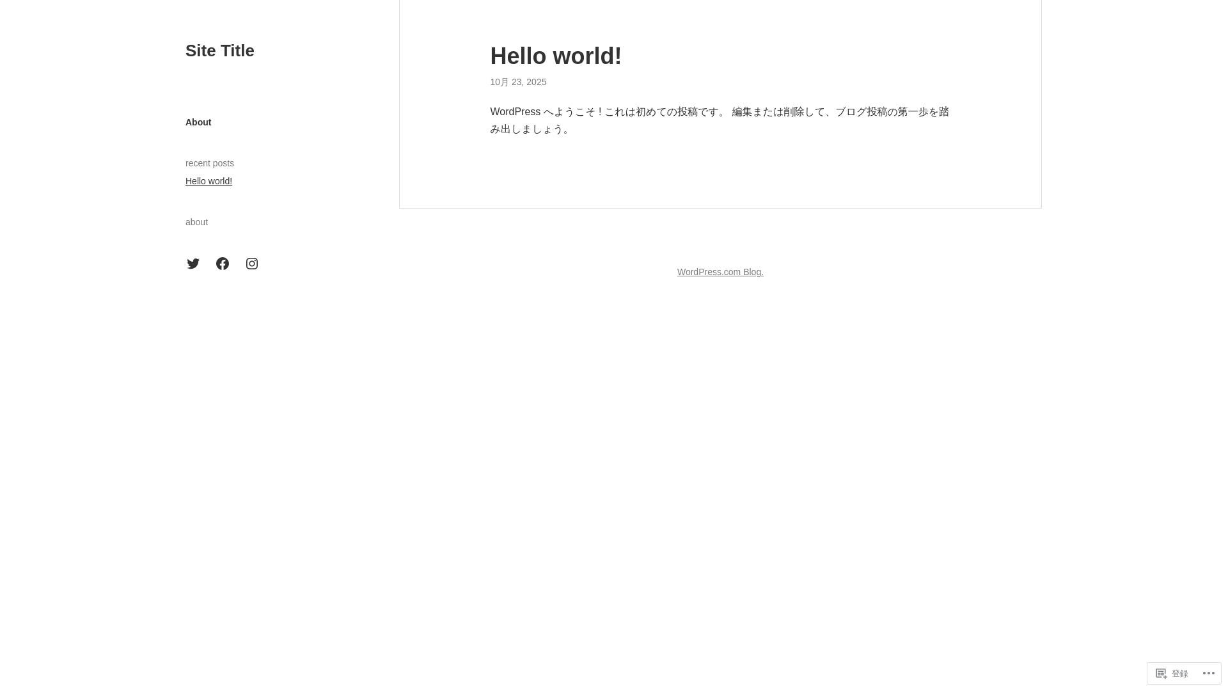The height and width of the screenshot is (691, 1228).
Task: Click 'Blog.' in the footer credit
Action: pos(753,272)
